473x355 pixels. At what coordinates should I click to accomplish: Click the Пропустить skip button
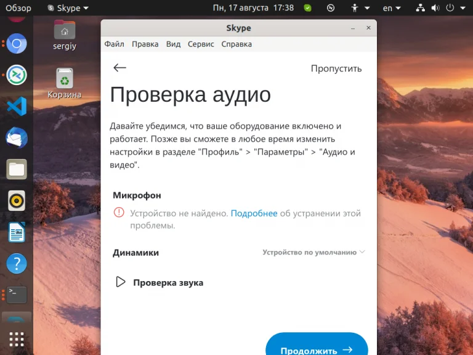pyautogui.click(x=336, y=68)
